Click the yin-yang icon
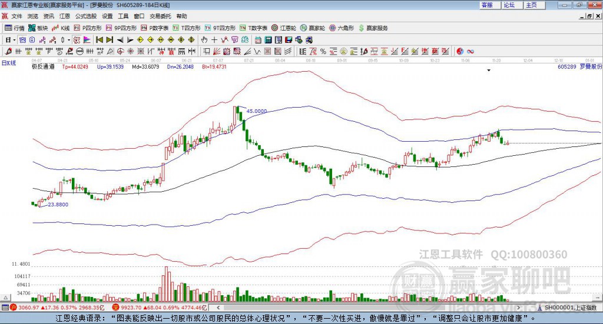The image size is (603, 324). (x=459, y=51)
